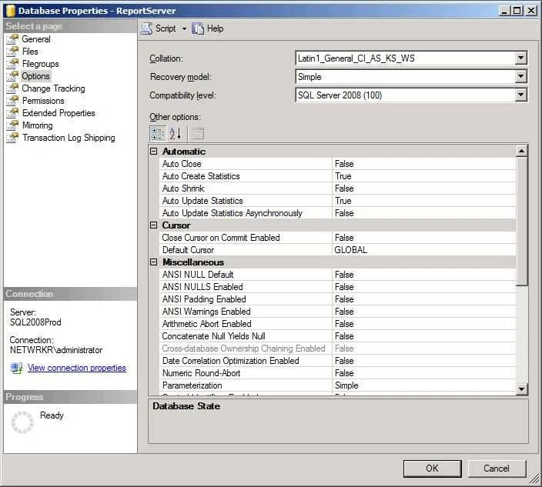
Task: Click the connection properties computer icon
Action: tap(16, 368)
